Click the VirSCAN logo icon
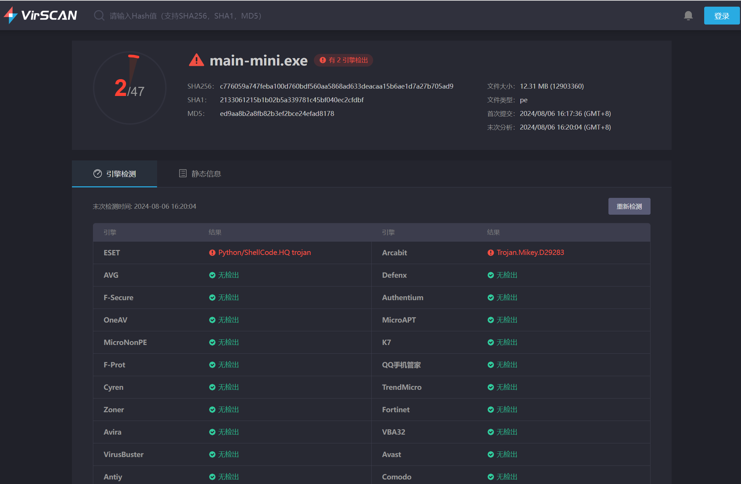This screenshot has height=484, width=741. [11, 15]
